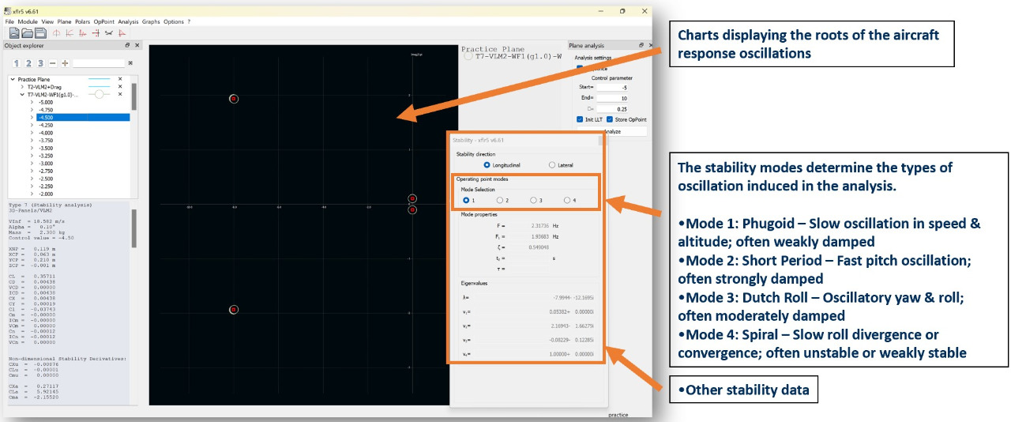Click the number 3 button in Object explorer
This screenshot has height=422, width=1011.
pyautogui.click(x=40, y=63)
